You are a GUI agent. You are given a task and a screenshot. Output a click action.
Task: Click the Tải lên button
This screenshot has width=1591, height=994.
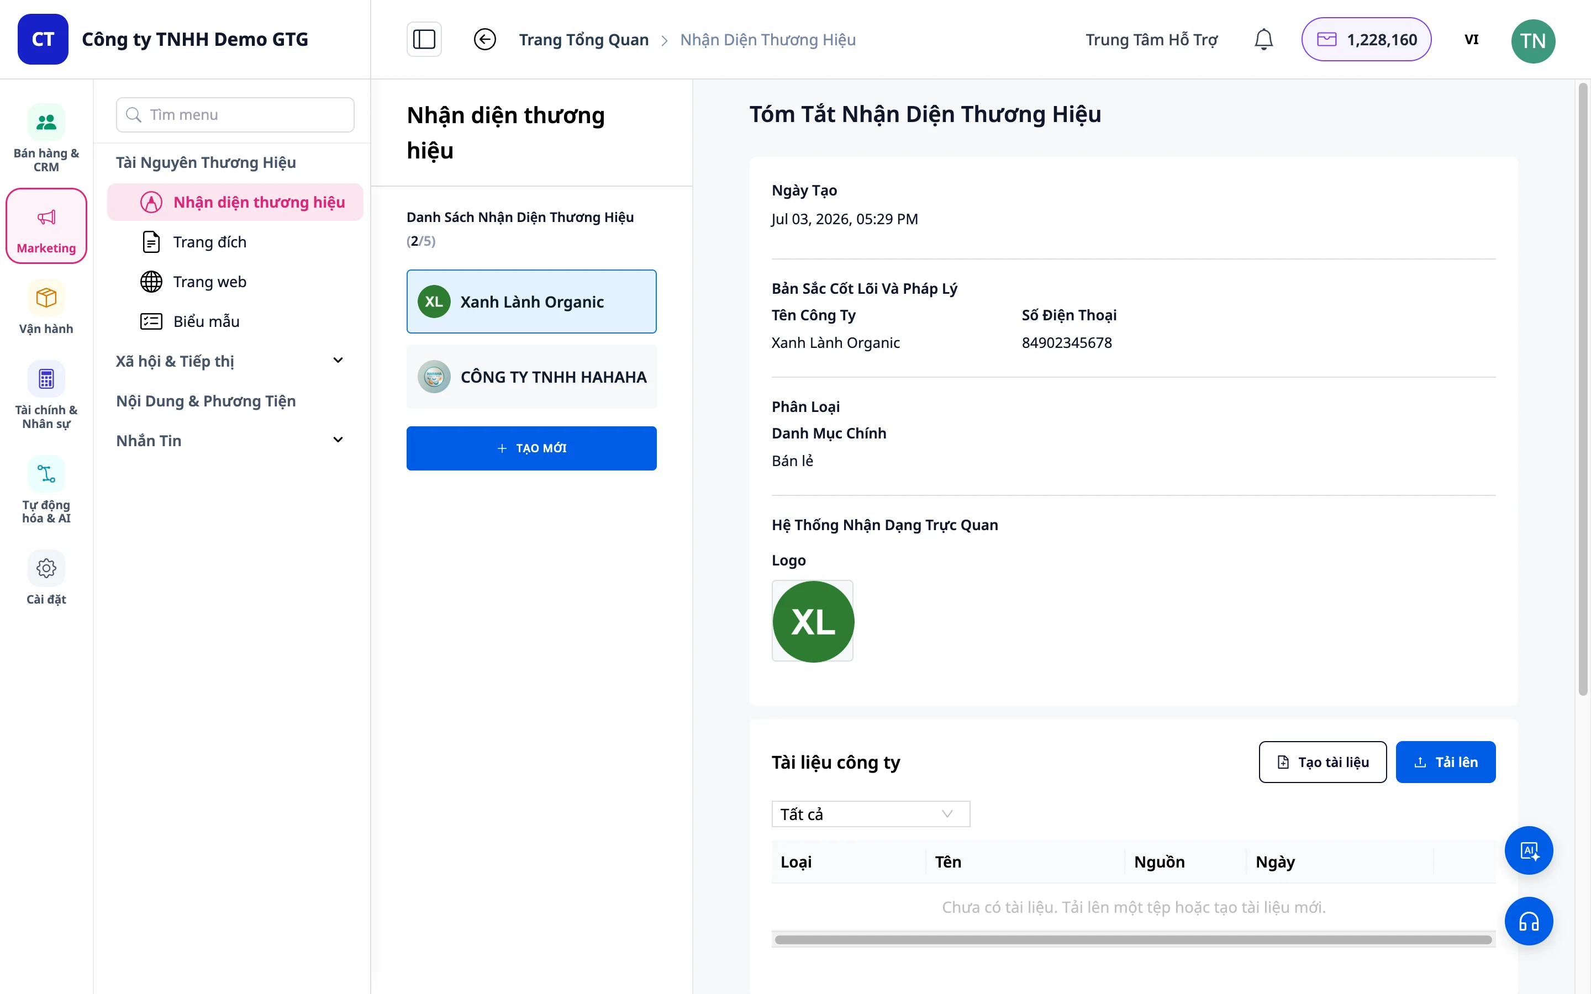(1445, 762)
